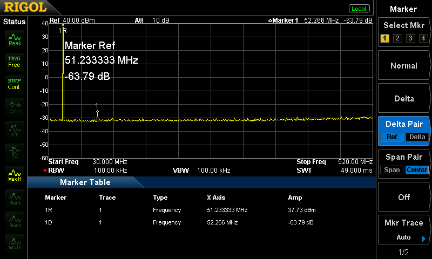Click the Marker Table panel header
The image size is (432, 259).
(x=85, y=182)
